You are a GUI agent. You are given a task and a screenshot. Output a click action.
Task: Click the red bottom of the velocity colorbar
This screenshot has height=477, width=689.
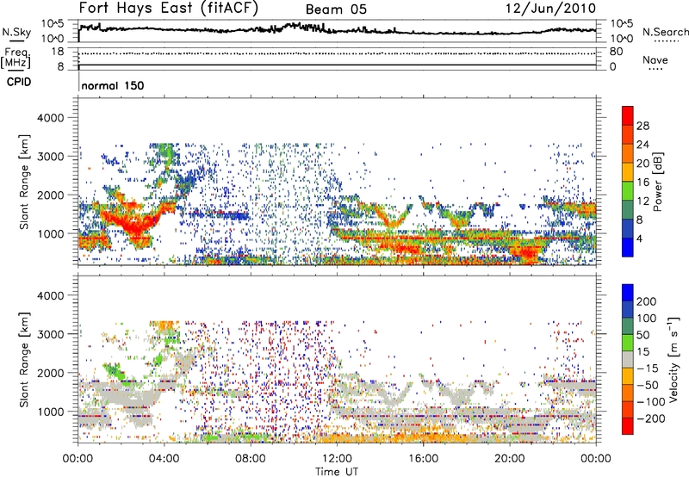point(628,426)
